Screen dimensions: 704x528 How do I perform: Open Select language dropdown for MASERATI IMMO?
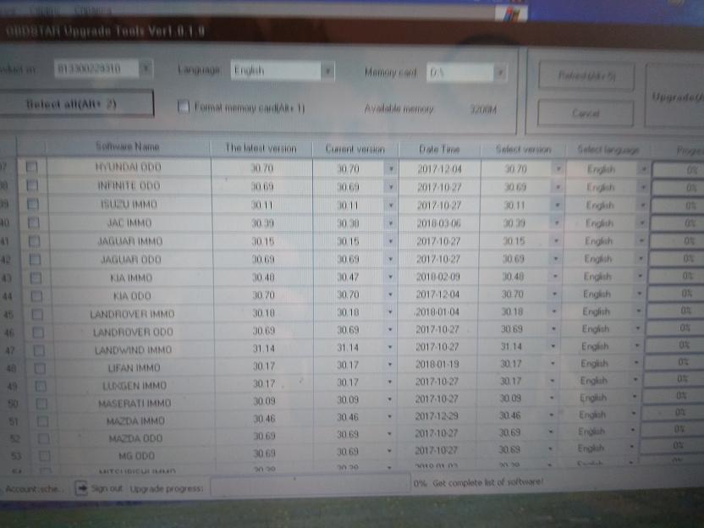click(x=635, y=397)
